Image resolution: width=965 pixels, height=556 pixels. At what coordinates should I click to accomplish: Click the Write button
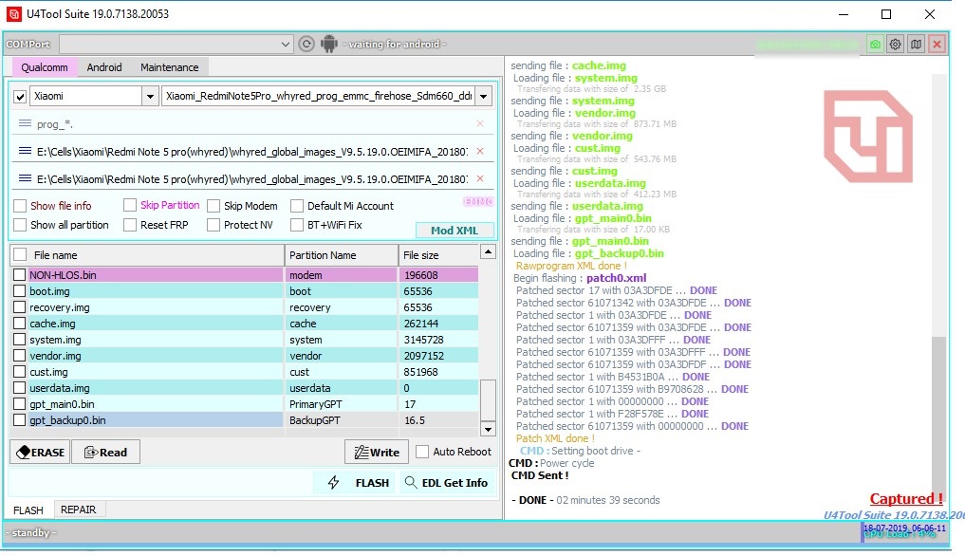click(x=378, y=452)
